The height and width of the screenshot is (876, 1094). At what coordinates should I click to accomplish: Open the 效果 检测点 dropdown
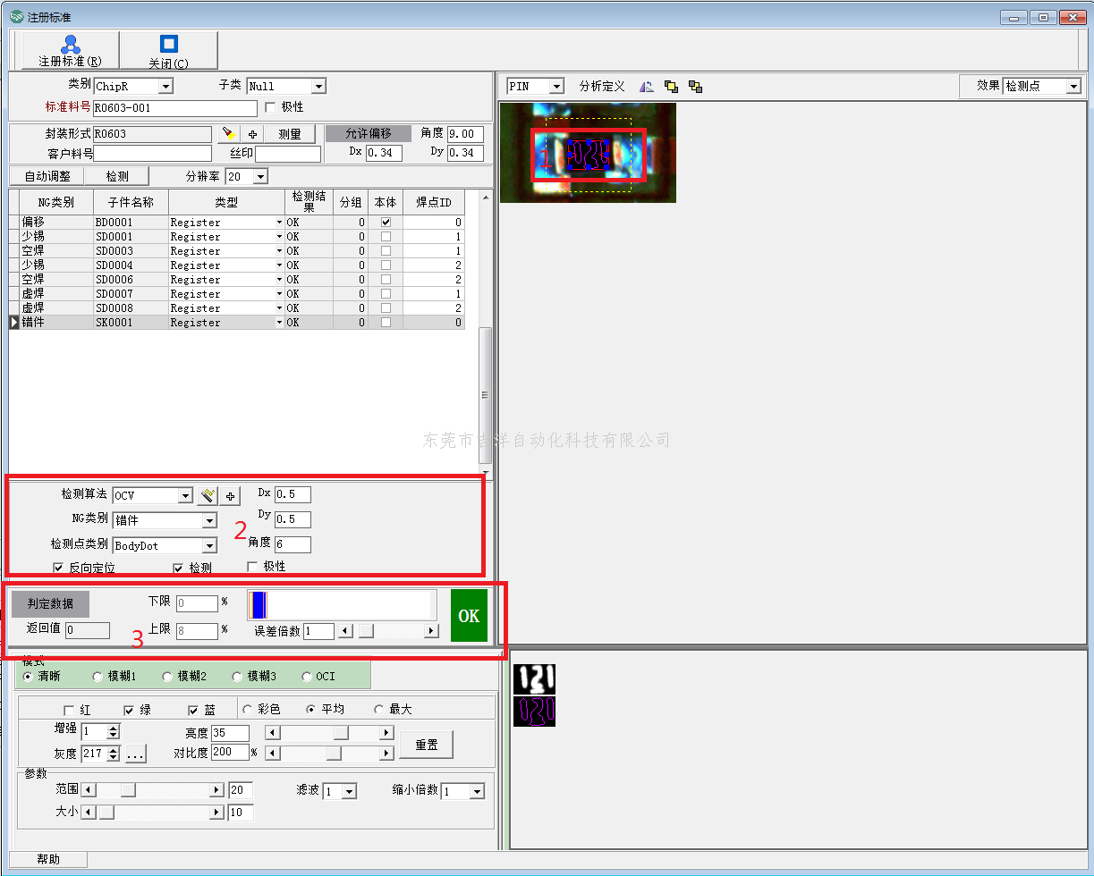click(1073, 87)
